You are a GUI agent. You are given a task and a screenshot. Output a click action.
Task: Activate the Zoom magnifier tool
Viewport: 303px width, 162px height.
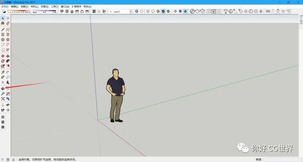coord(3,94)
